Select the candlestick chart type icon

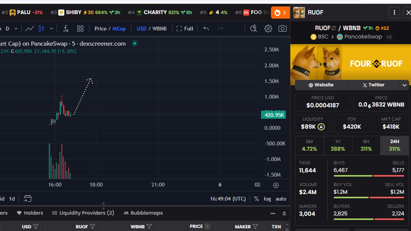[x=41, y=29]
